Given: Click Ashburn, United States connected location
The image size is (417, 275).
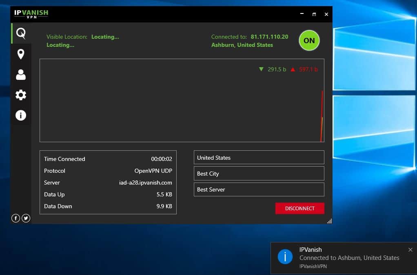Looking at the screenshot, I should pos(242,45).
